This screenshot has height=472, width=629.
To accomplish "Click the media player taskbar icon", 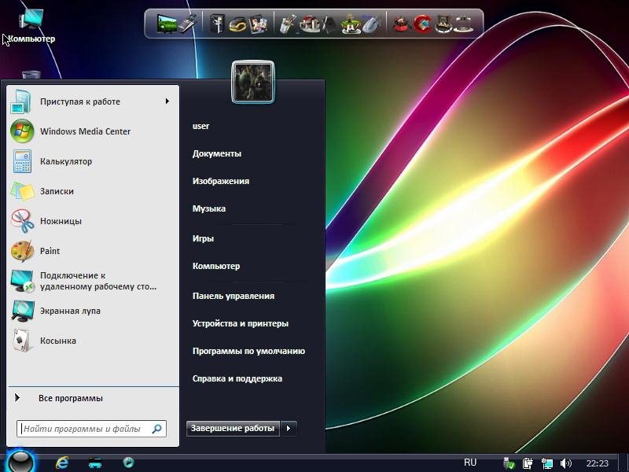I will pos(128,463).
